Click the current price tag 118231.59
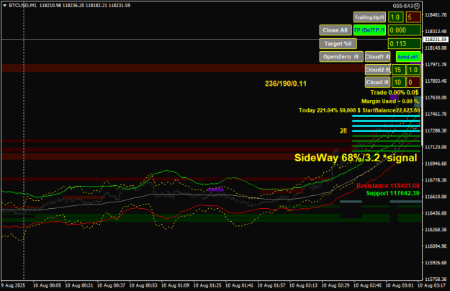The height and width of the screenshot is (291, 450). [x=436, y=40]
